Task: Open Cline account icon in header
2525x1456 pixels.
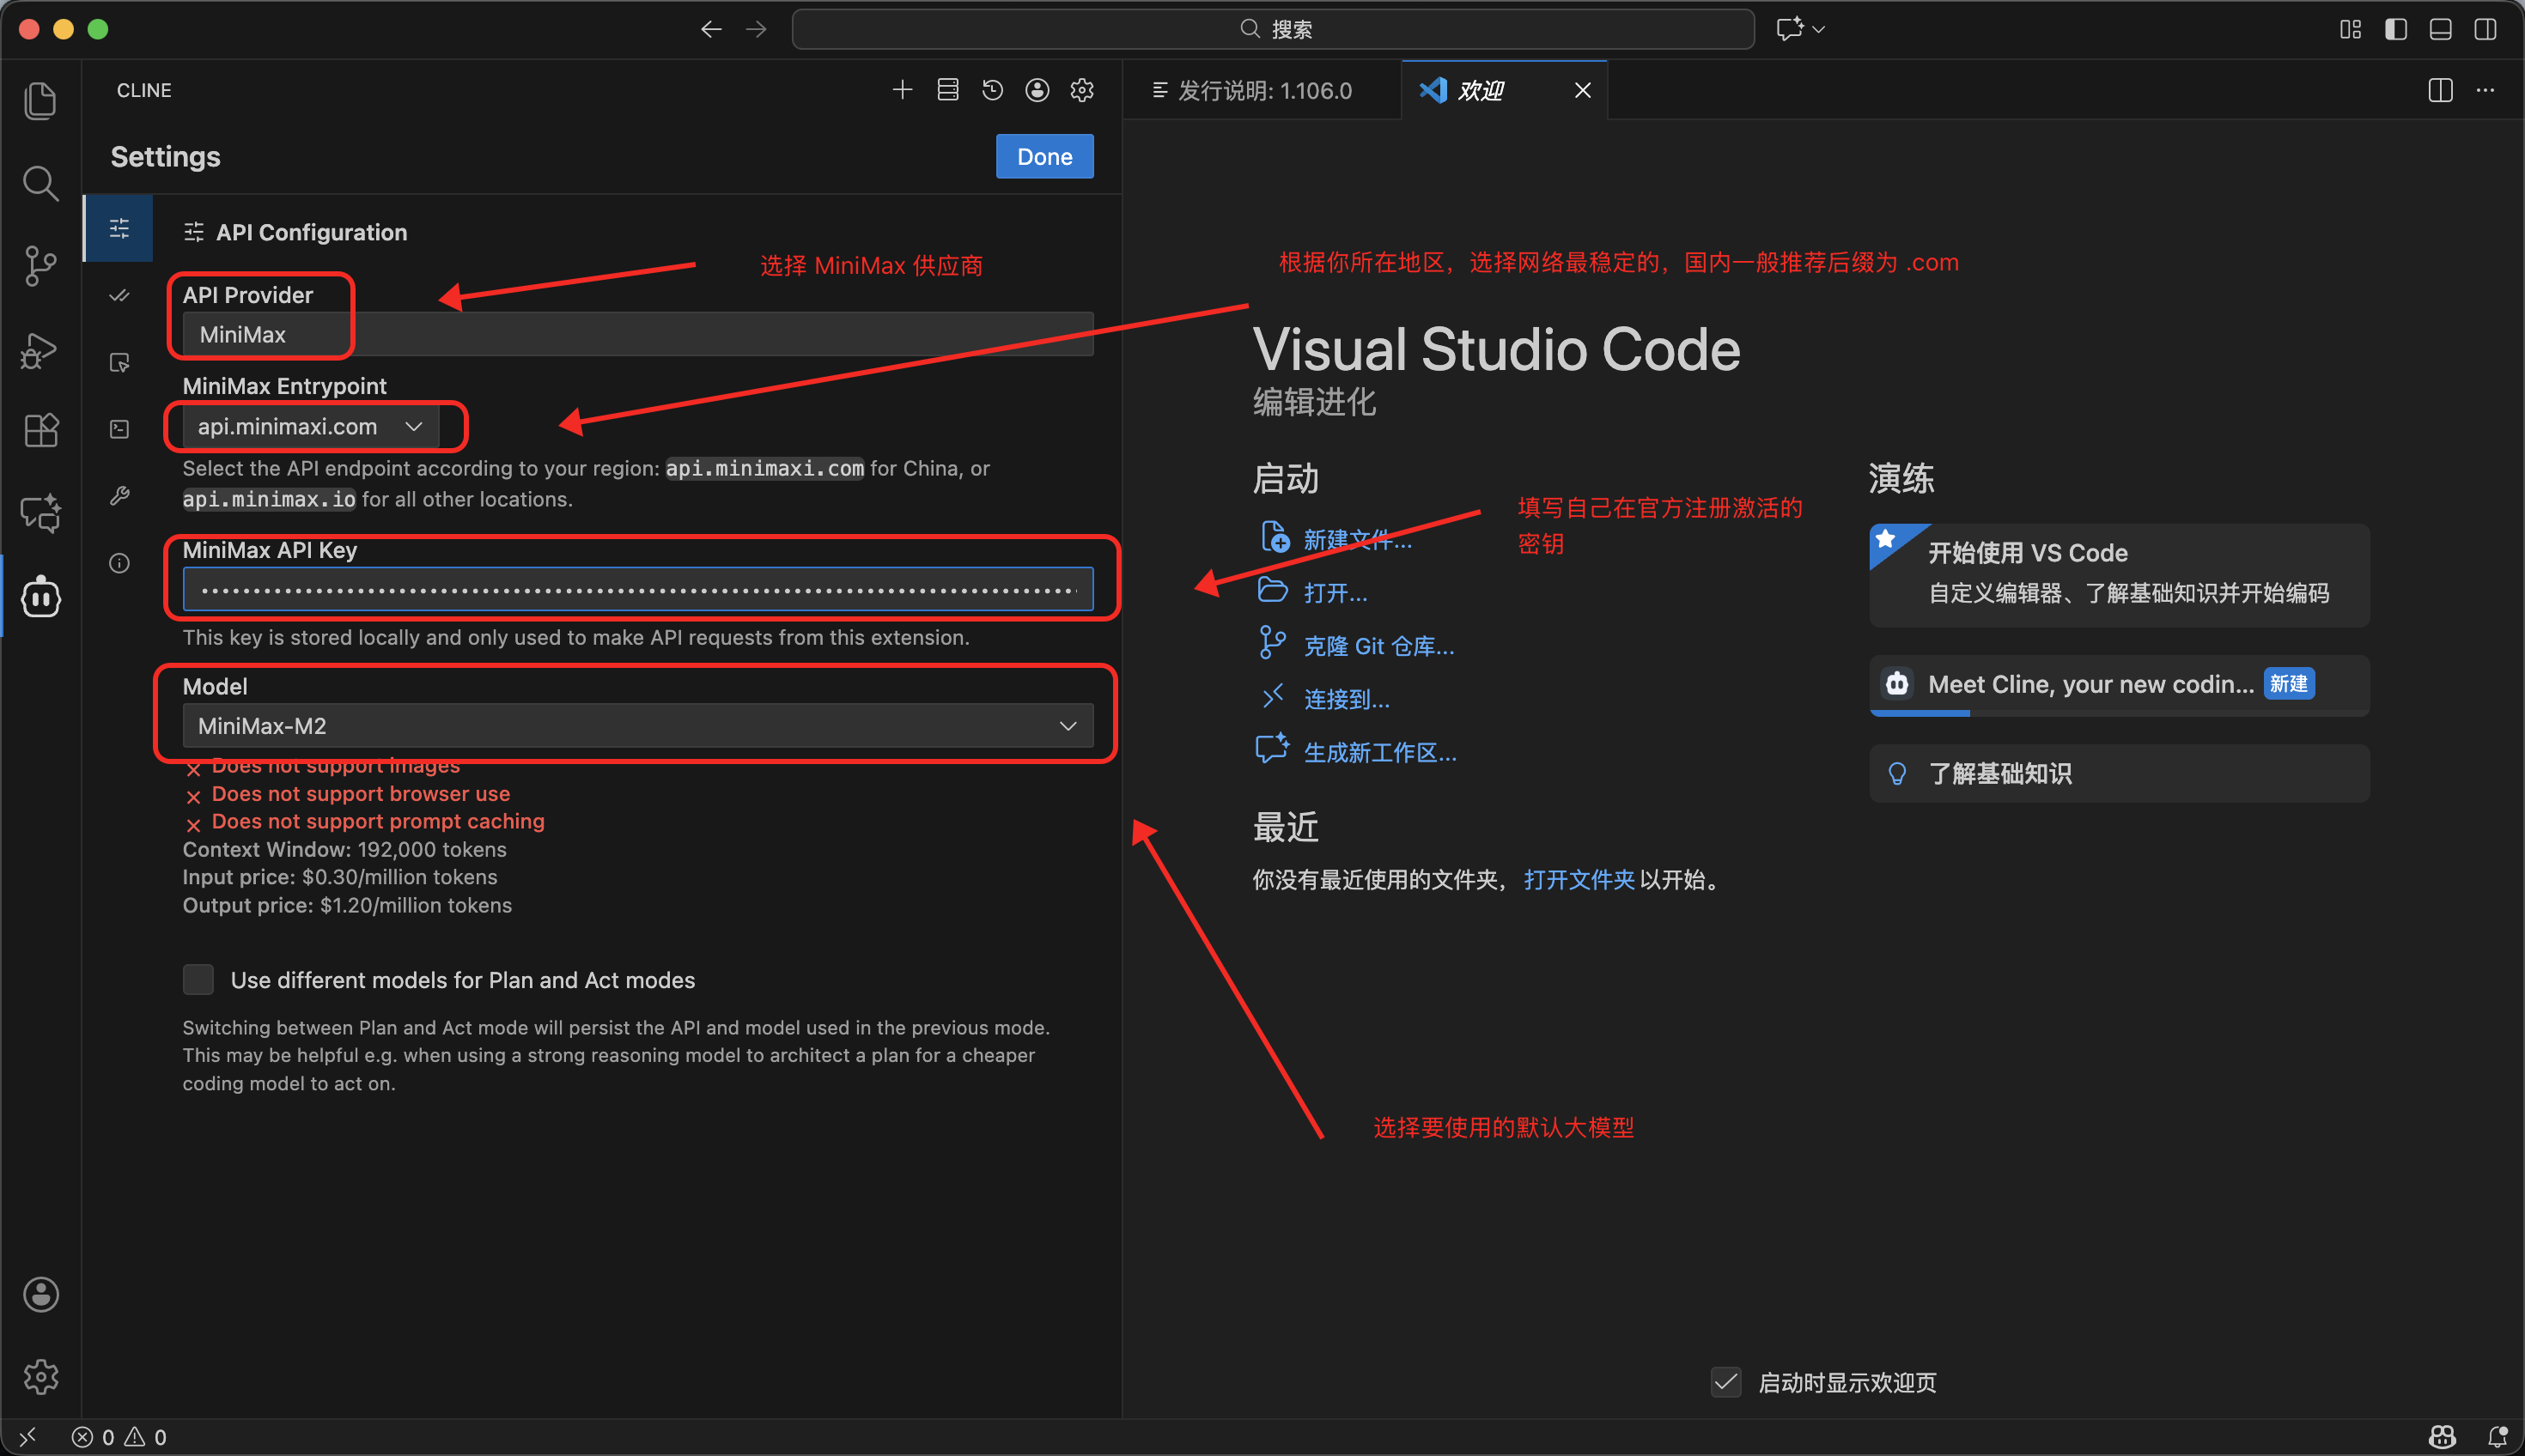Action: (1037, 90)
